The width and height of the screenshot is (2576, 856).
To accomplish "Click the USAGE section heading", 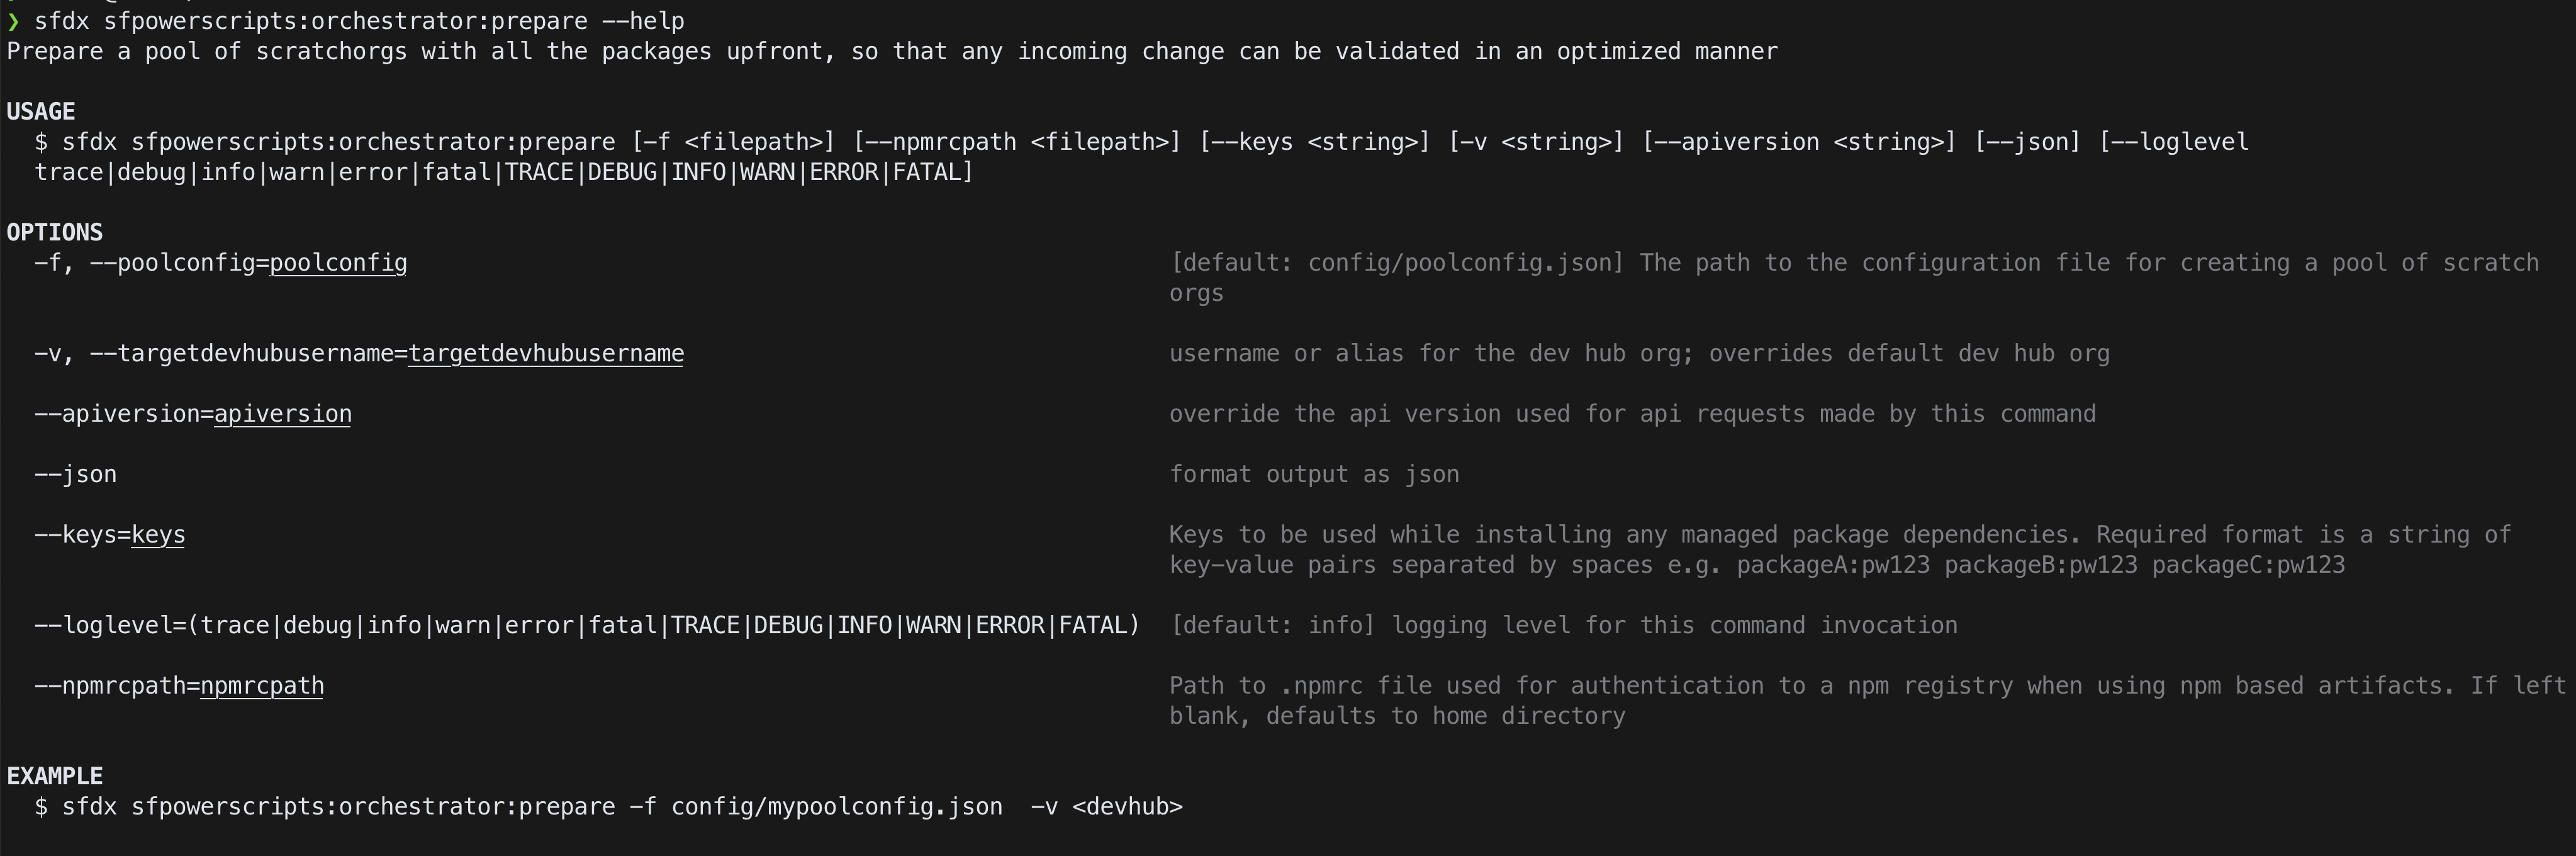I will point(41,112).
